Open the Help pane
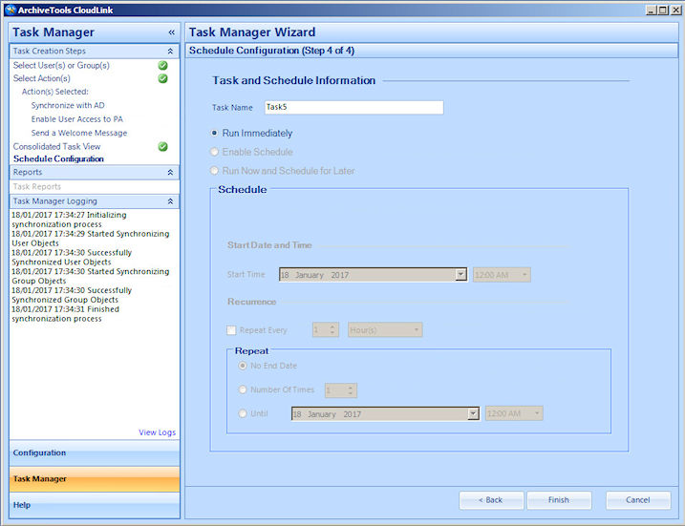Image resolution: width=685 pixels, height=526 pixels. (x=95, y=505)
